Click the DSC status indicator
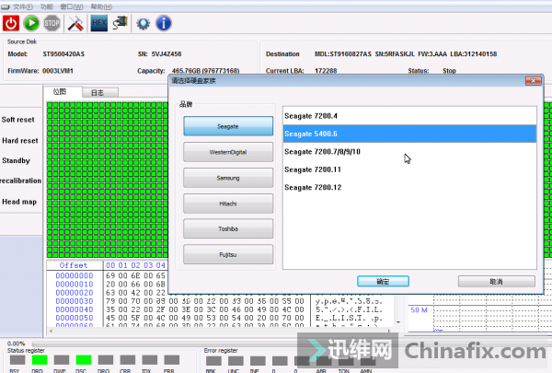 click(x=84, y=360)
